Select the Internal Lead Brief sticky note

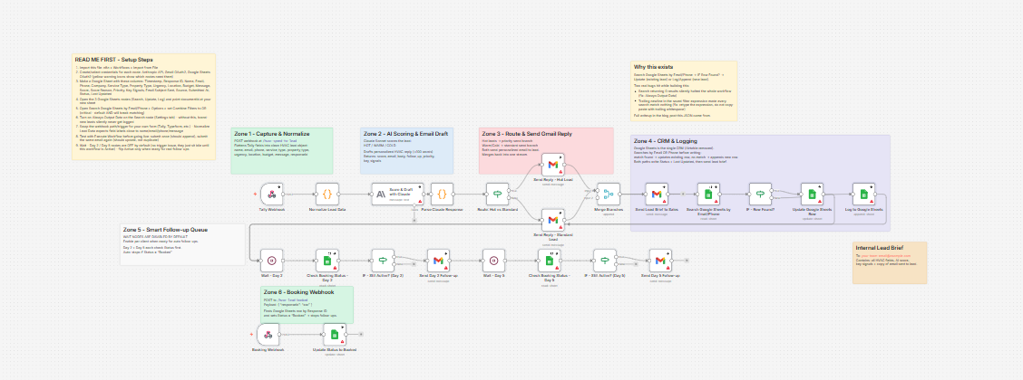coord(890,263)
